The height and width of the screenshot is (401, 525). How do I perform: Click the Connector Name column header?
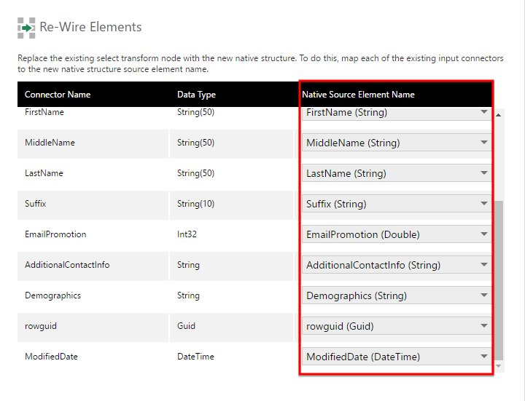(58, 95)
